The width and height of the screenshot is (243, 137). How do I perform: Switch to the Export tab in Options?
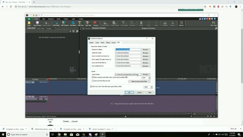coord(114,43)
